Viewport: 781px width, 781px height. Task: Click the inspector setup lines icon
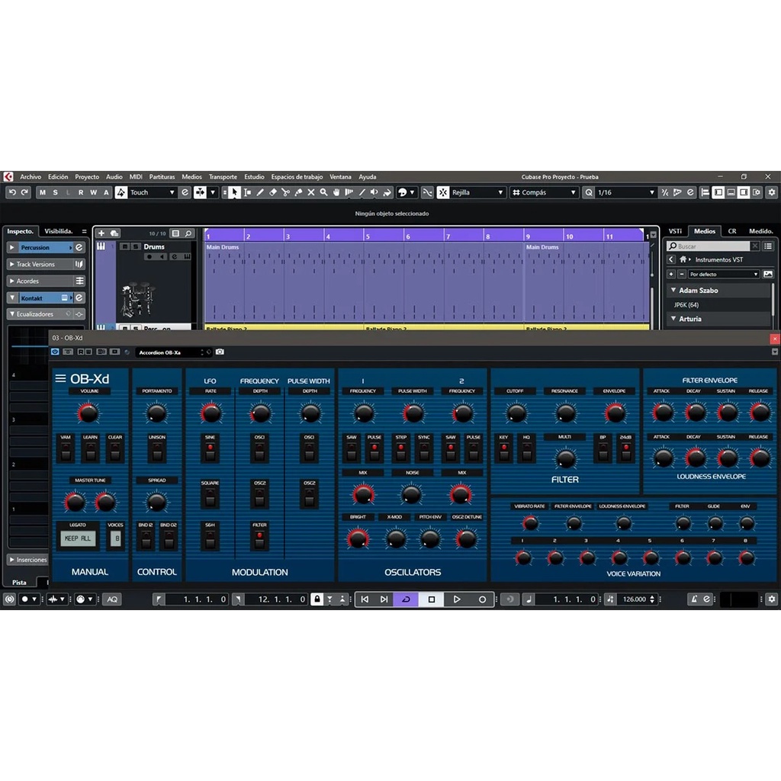84,231
